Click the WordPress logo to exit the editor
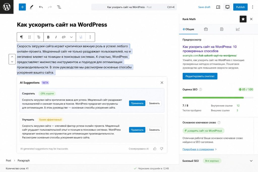 (x=7, y=7)
